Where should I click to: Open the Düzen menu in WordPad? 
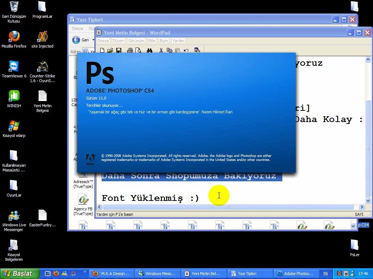(x=118, y=41)
